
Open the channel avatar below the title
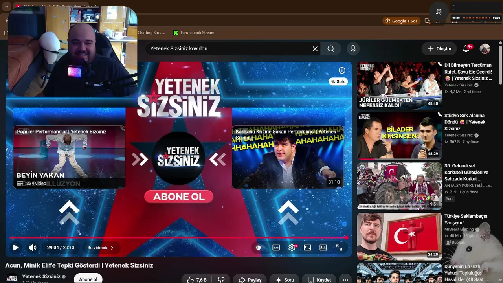tap(12, 278)
